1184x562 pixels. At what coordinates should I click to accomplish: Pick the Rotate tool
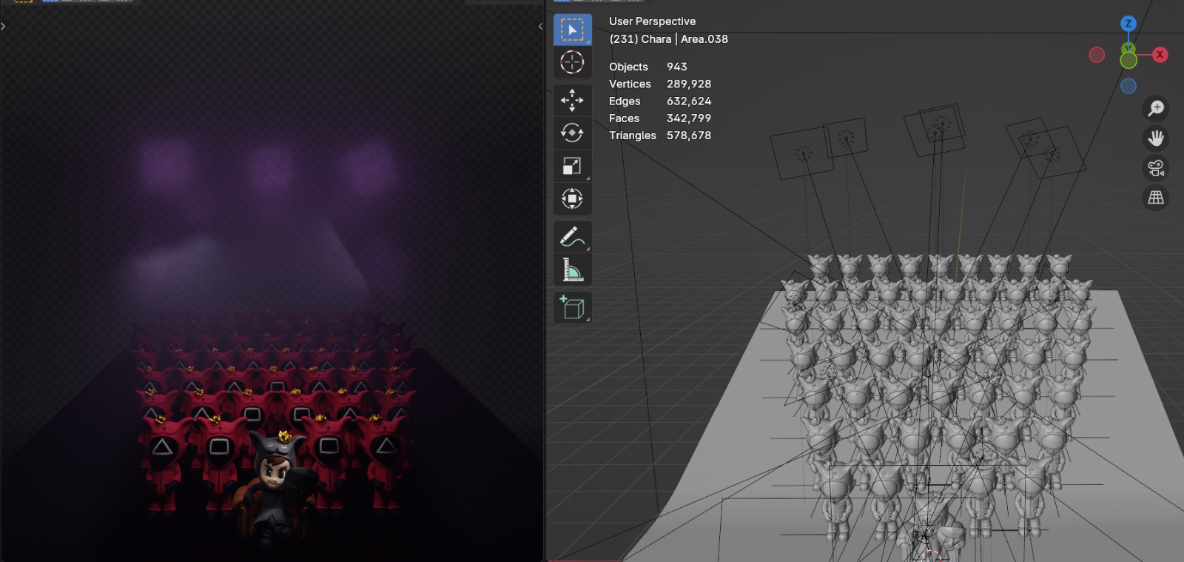pyautogui.click(x=572, y=133)
